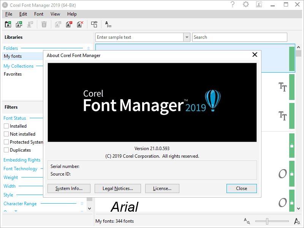304x228 pixels.
Task: Toggle the Installed filter checkbox
Action: [6, 126]
